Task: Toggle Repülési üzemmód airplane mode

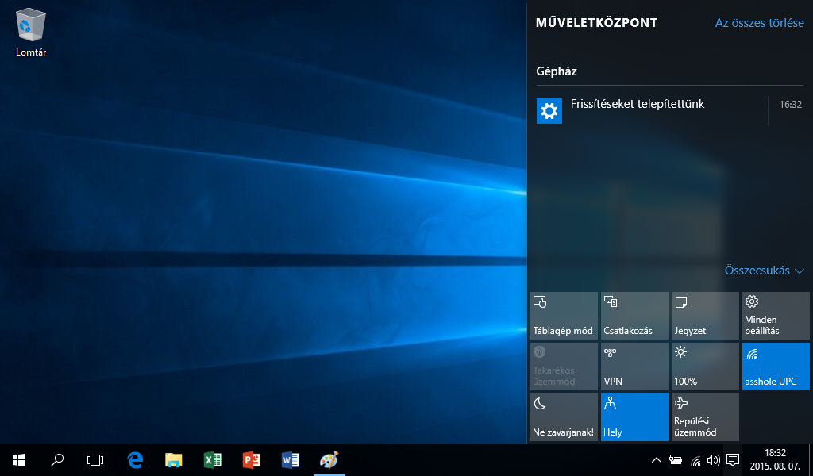Action: 705,416
